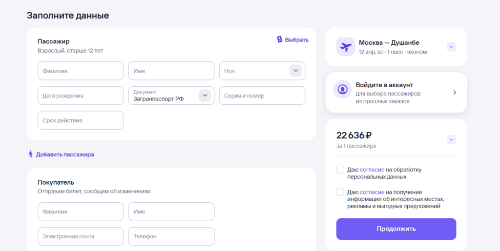Focus the Срок действия field
The width and height of the screenshot is (500, 251).
pos(81,120)
